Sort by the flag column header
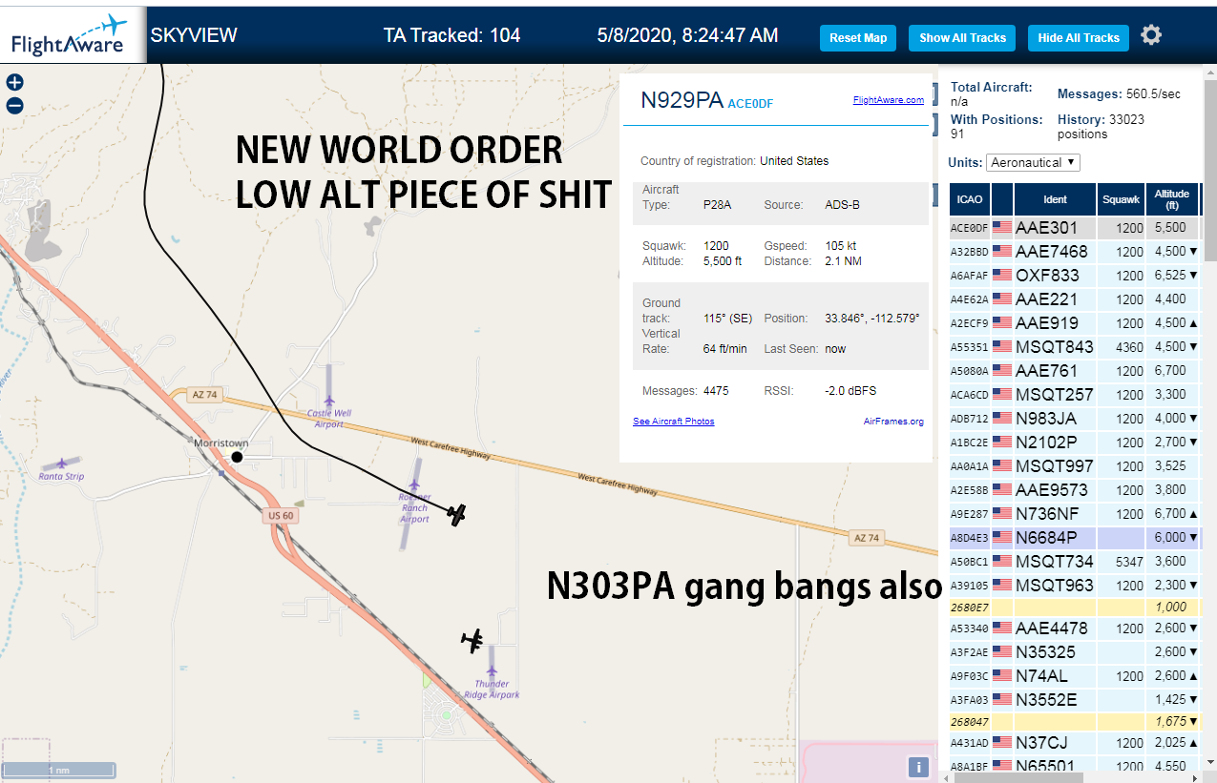Viewport: 1217px width, 783px height. point(1002,199)
